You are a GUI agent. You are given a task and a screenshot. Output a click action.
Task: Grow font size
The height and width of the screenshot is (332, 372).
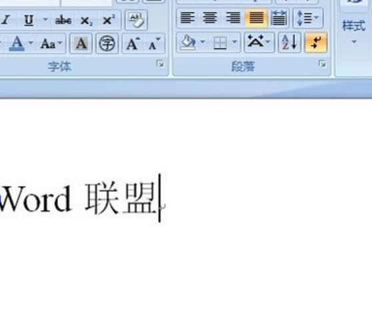click(x=133, y=43)
